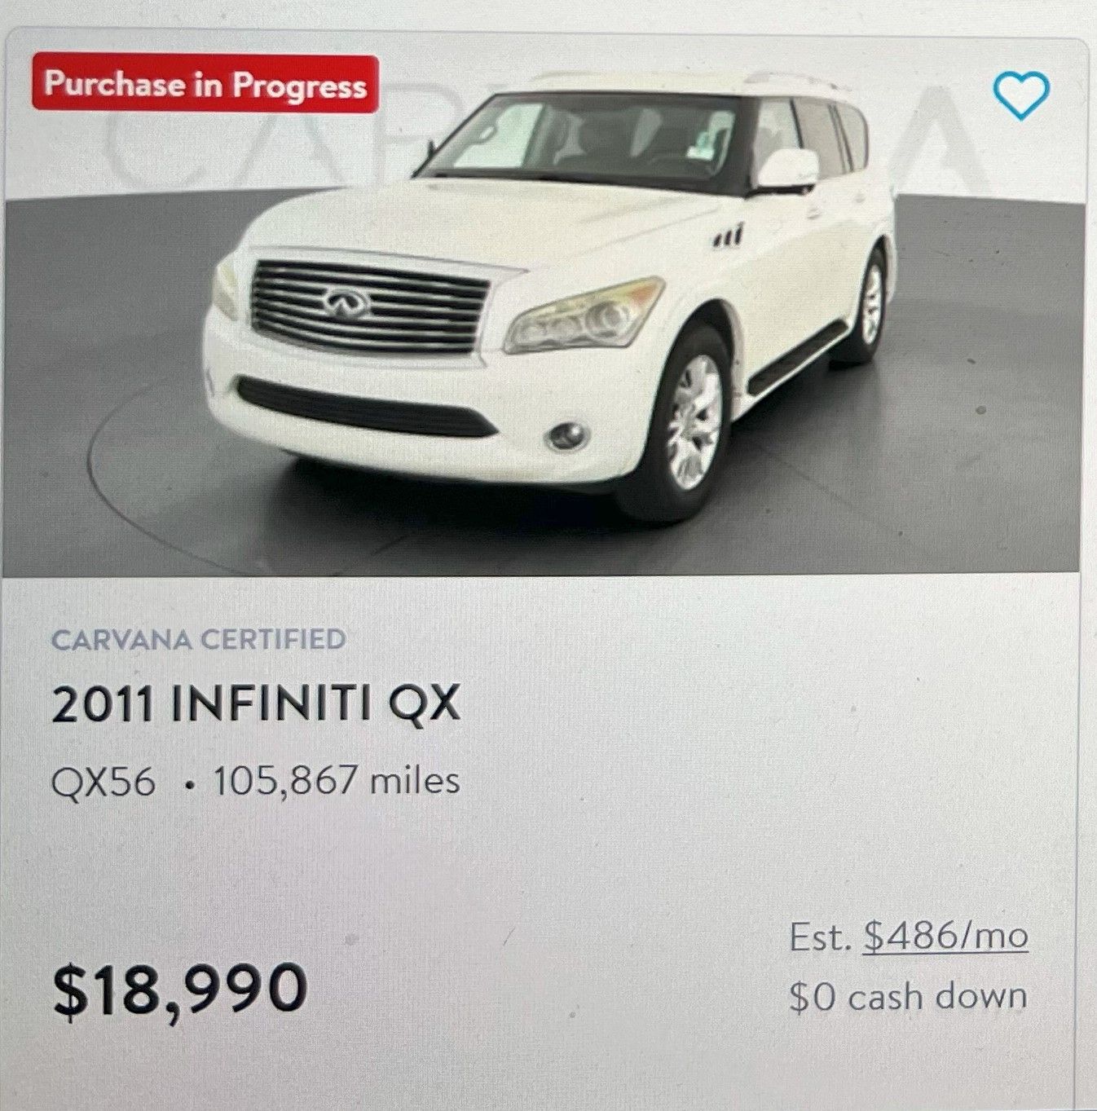Viewport: 1097px width, 1111px height.
Task: Click the CARVANA CERTIFIED label
Action: [199, 639]
